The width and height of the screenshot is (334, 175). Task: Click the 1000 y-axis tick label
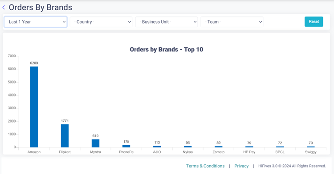click(x=12, y=134)
